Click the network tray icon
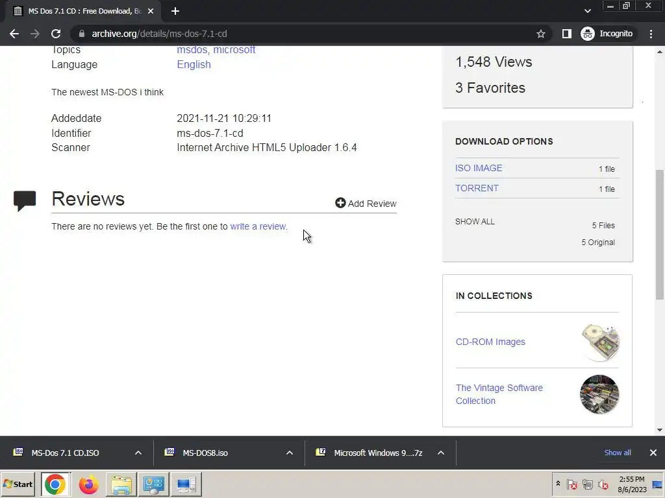665x498 pixels. (587, 484)
